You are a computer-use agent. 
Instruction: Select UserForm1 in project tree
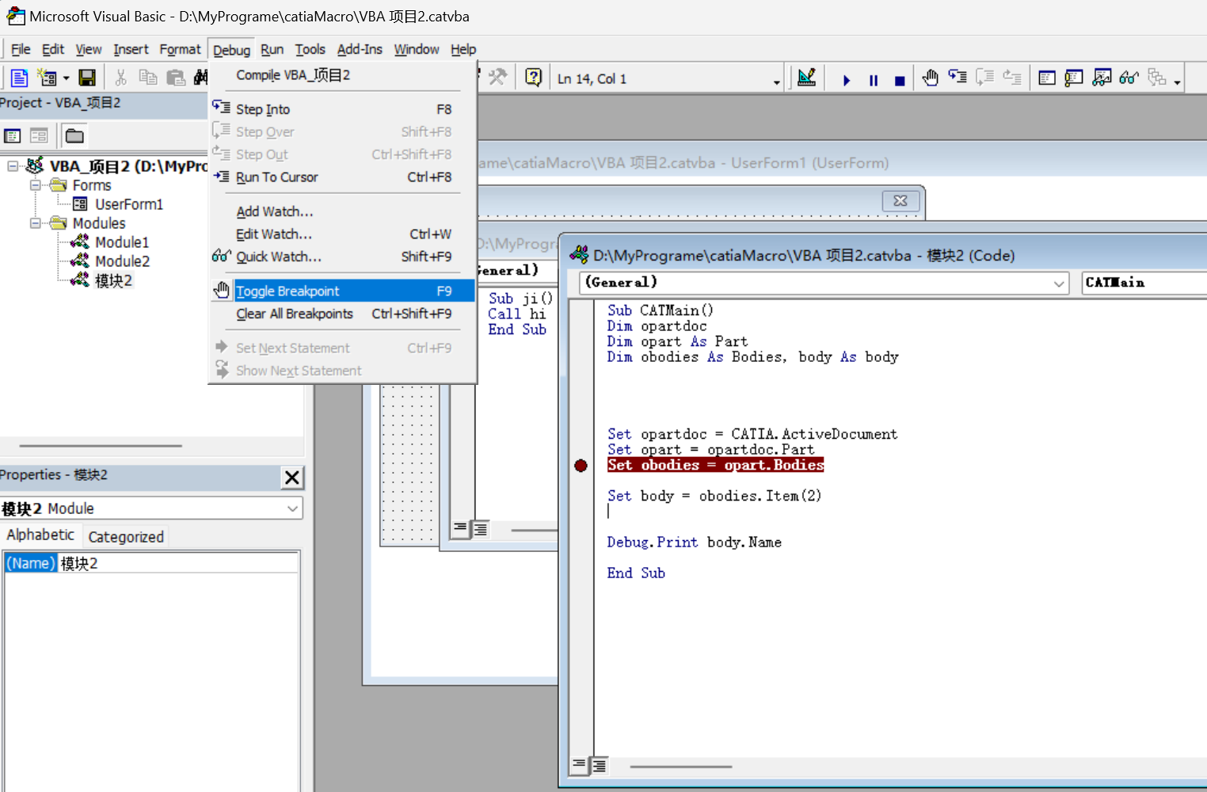point(128,204)
